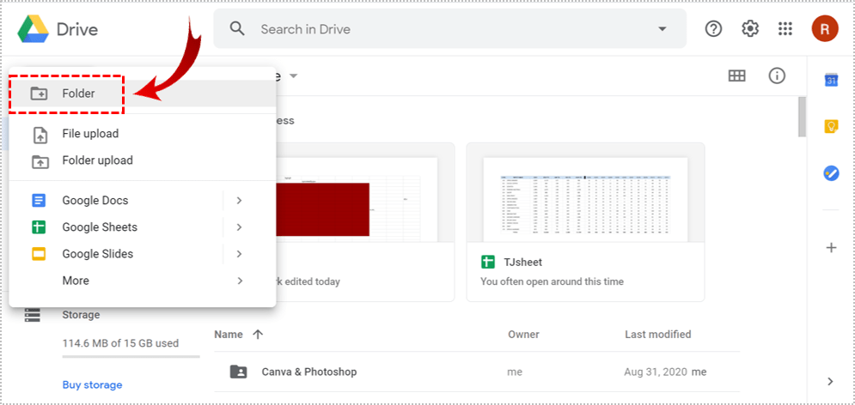The height and width of the screenshot is (405, 855).
Task: Expand the More submenu
Action: pyautogui.click(x=239, y=281)
